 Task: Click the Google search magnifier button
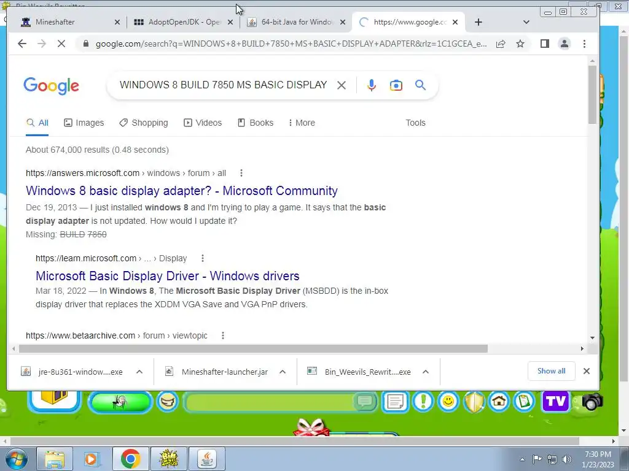pyautogui.click(x=420, y=85)
